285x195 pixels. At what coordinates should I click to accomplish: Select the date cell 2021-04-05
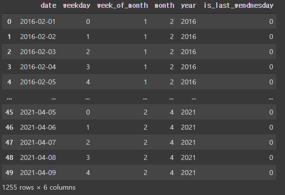point(38,112)
